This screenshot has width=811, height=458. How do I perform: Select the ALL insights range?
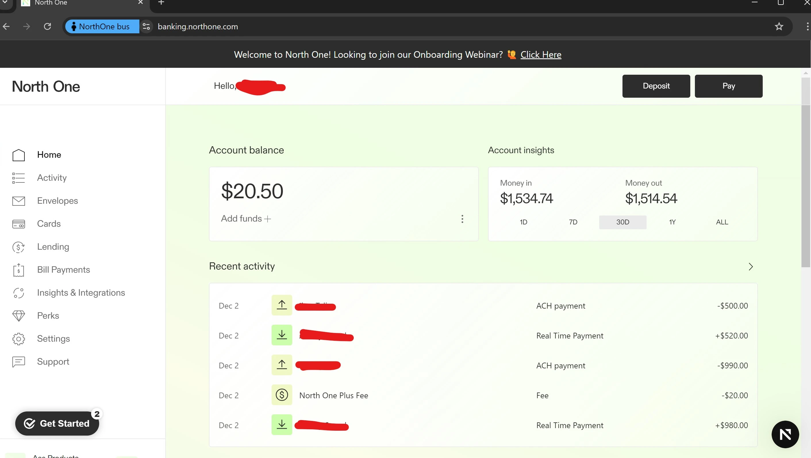click(722, 222)
